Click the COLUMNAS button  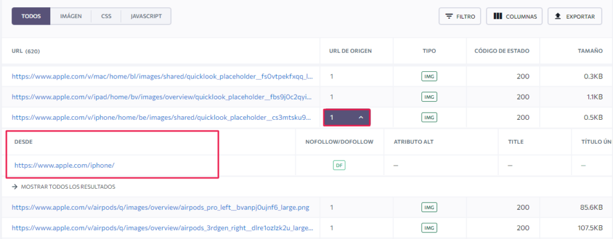[514, 16]
